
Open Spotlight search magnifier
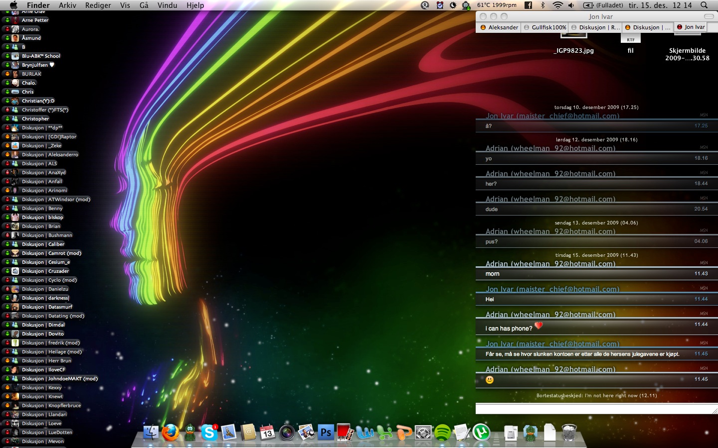[704, 5]
